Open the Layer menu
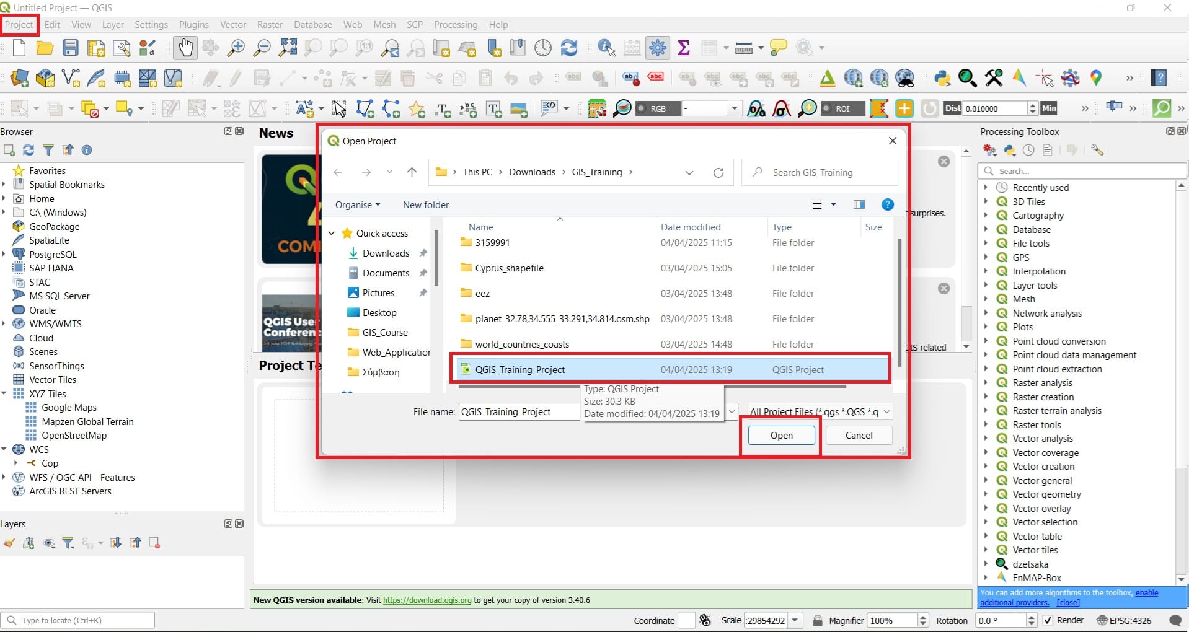This screenshot has height=632, width=1189. [x=113, y=25]
